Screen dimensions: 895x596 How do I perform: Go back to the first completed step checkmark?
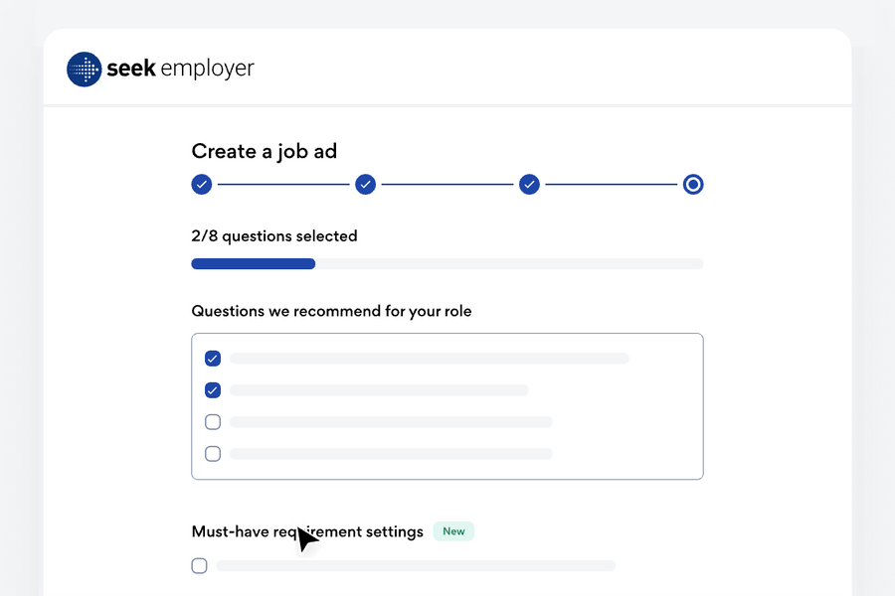[202, 184]
